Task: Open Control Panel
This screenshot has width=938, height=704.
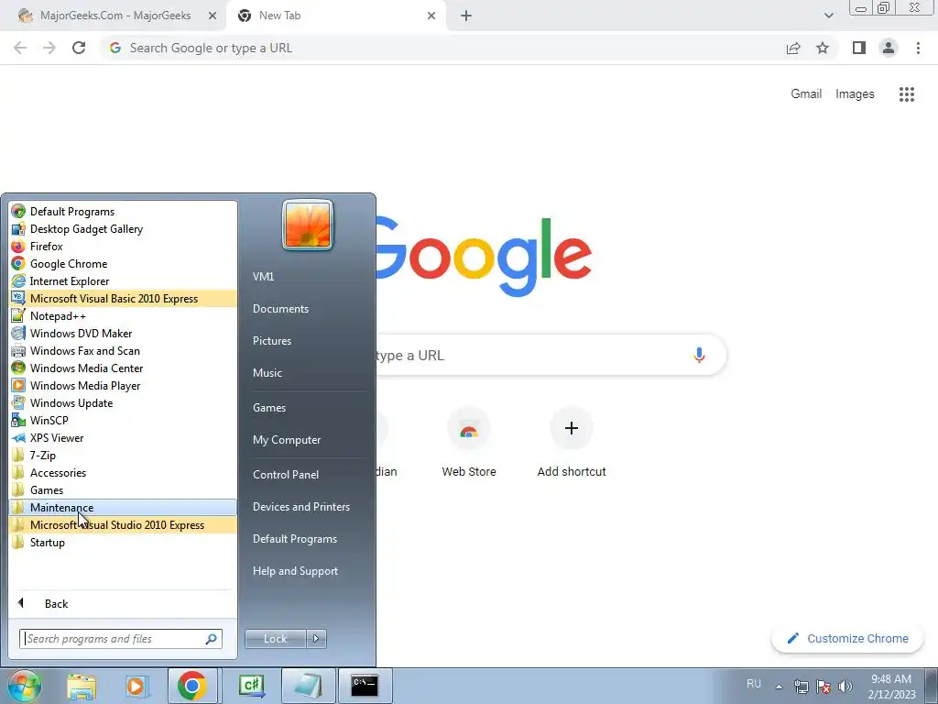Action: [x=308, y=475]
